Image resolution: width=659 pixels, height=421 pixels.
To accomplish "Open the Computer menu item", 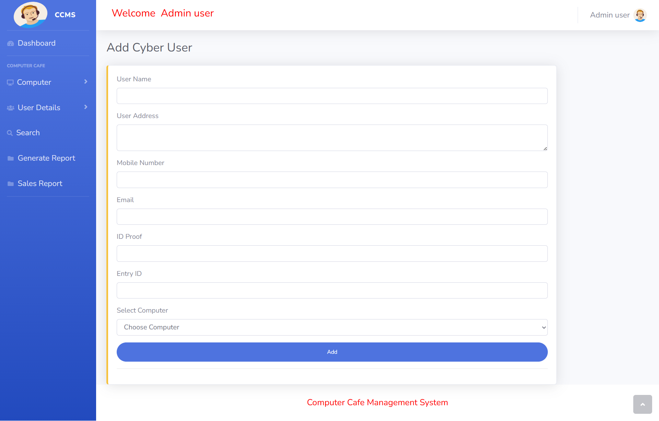I will click(x=48, y=82).
